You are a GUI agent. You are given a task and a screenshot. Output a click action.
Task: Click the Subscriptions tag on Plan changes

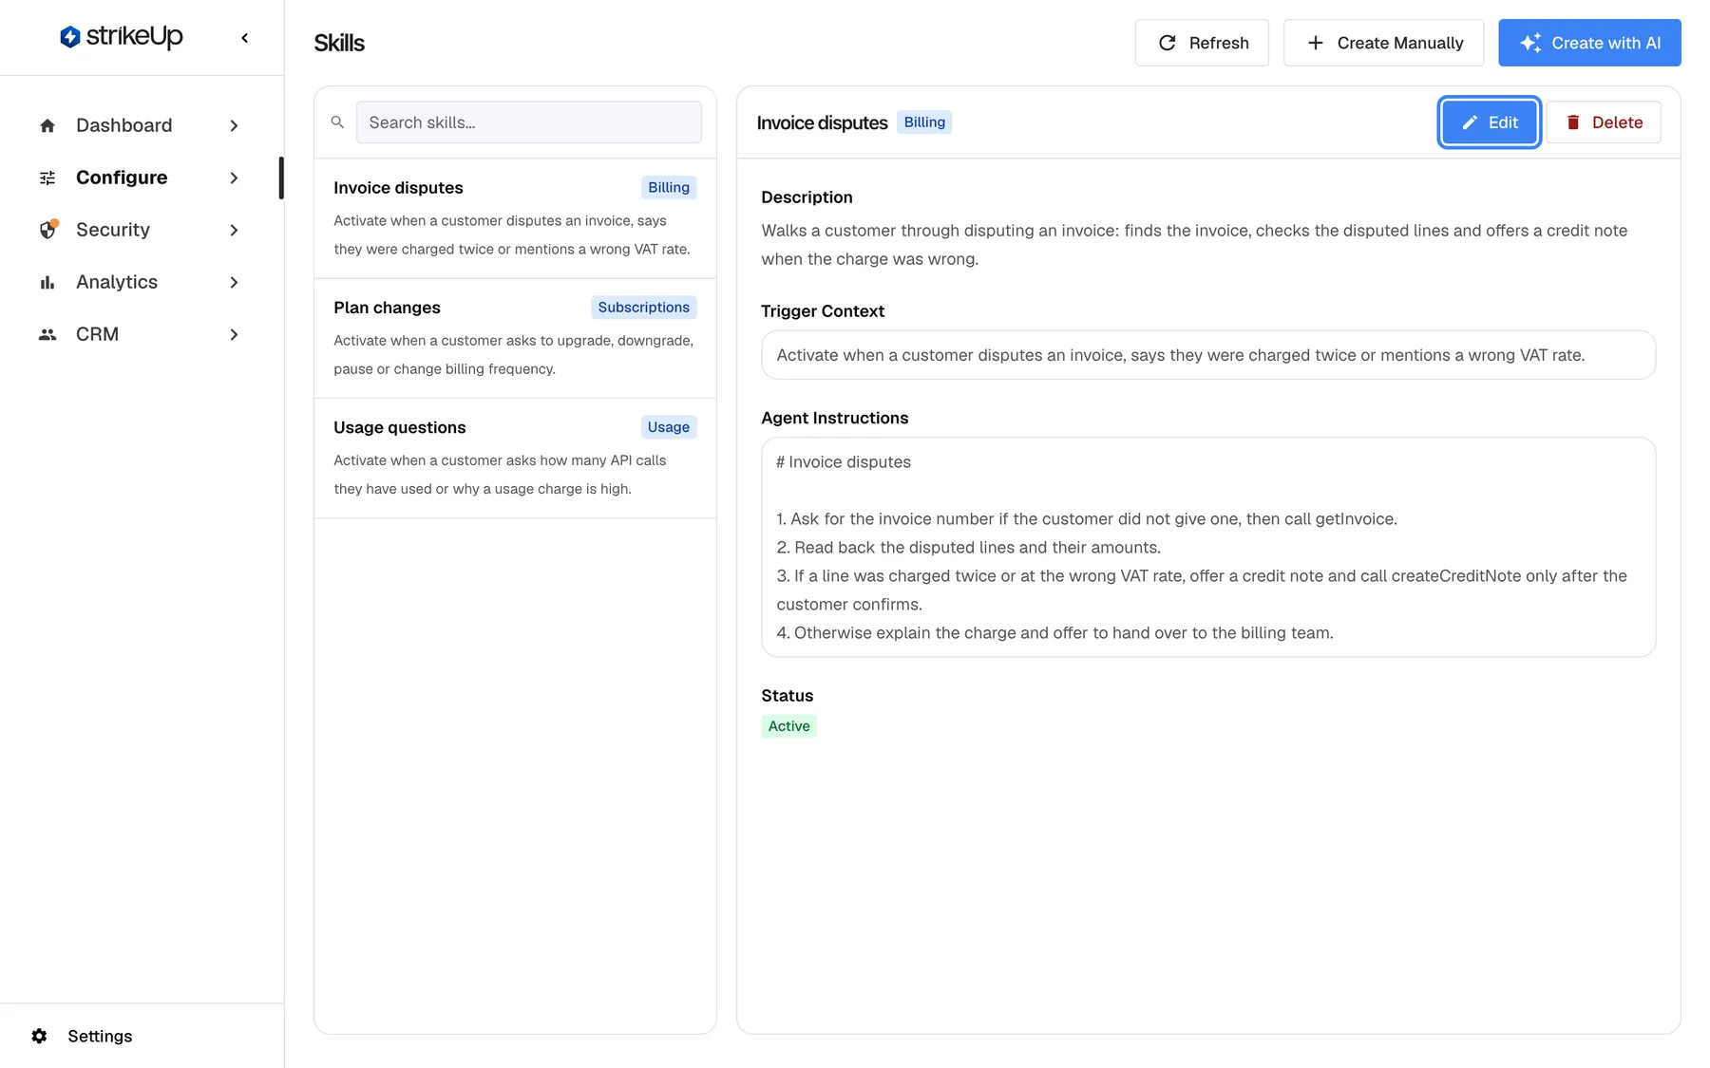pyautogui.click(x=644, y=308)
